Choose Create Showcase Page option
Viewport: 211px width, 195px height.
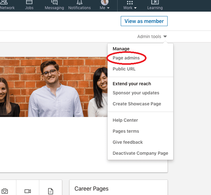(x=137, y=104)
